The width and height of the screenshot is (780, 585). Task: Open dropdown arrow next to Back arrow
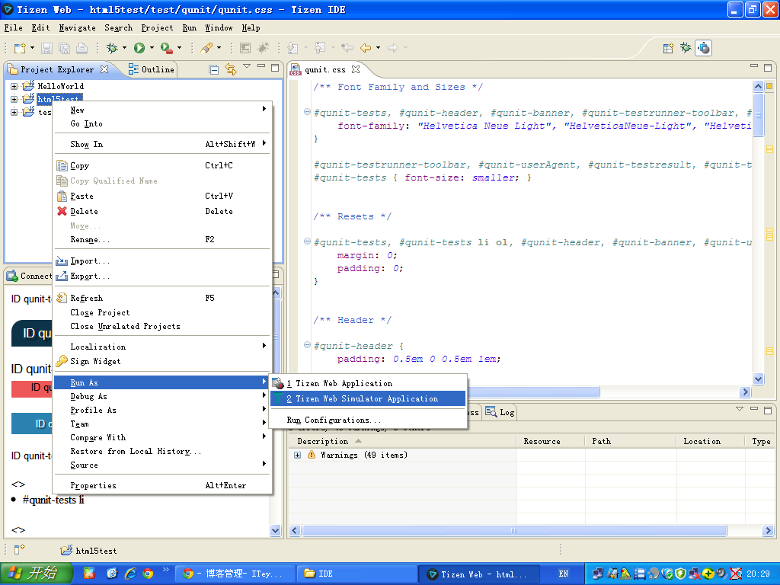(378, 48)
